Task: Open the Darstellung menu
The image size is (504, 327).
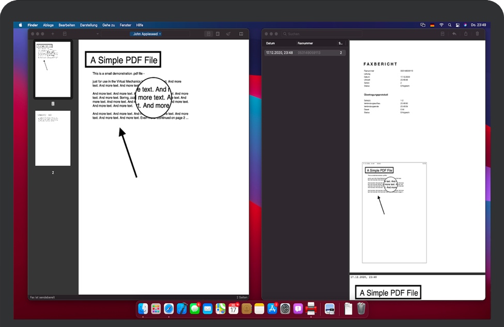Action: [x=89, y=25]
